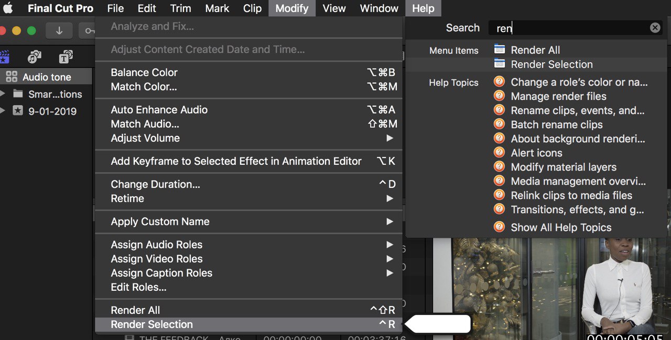Image resolution: width=671 pixels, height=340 pixels.
Task: Choose Render Selection in Modify menu
Action: (248, 324)
